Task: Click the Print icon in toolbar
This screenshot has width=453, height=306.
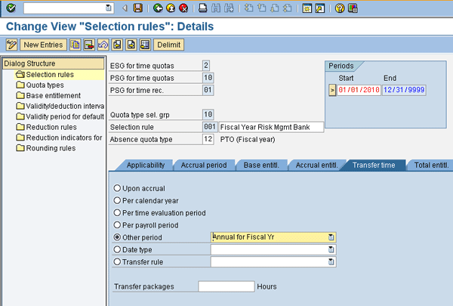Action: (202, 8)
